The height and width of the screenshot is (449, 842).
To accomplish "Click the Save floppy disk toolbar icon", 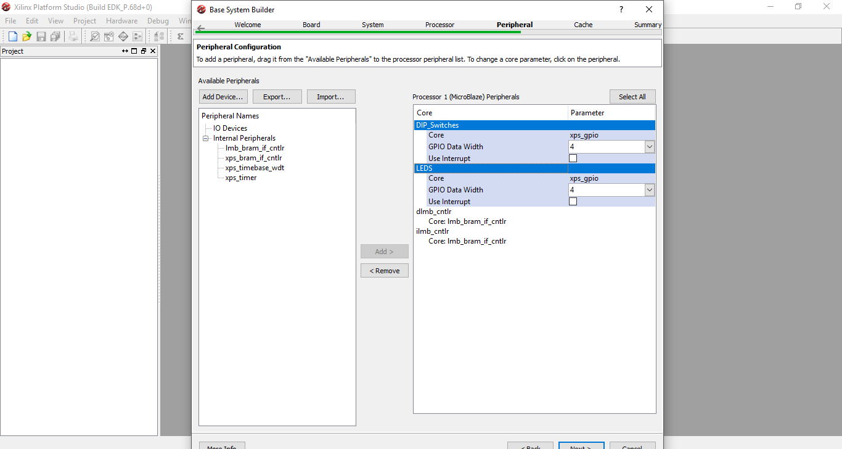I will click(x=41, y=36).
